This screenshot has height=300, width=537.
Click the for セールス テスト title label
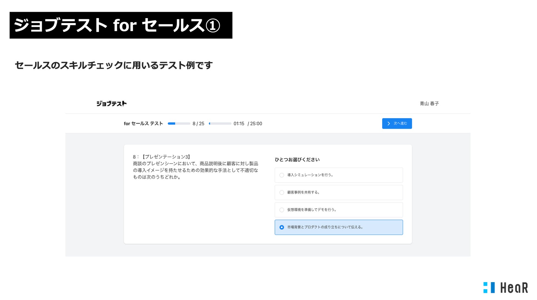143,124
